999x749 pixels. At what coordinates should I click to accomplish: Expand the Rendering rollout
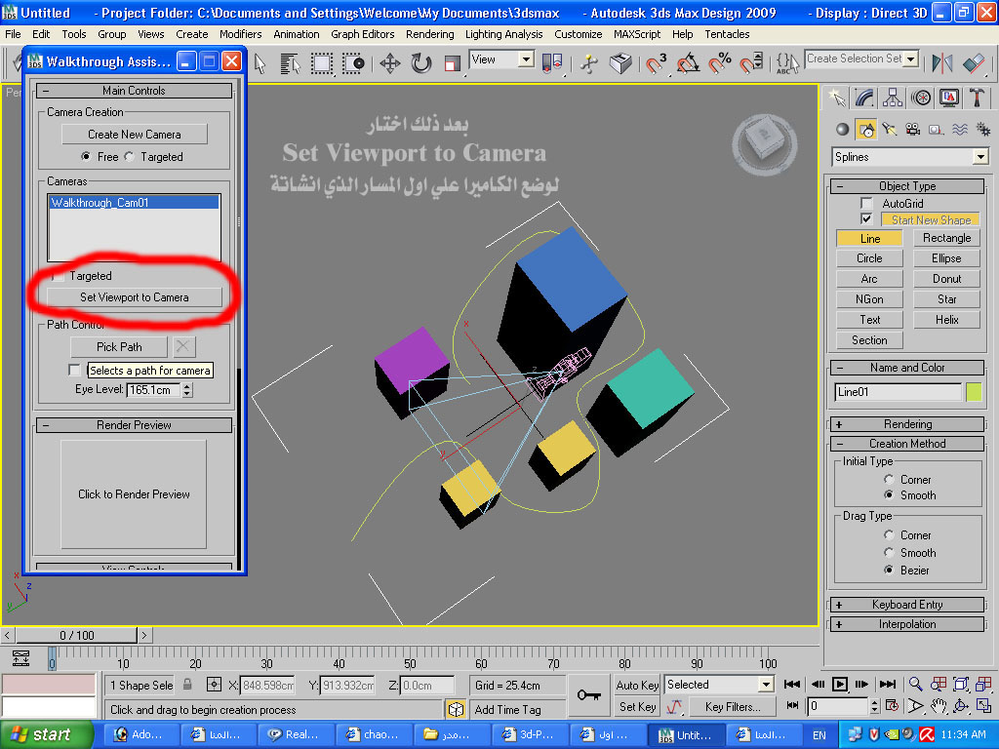coord(907,424)
